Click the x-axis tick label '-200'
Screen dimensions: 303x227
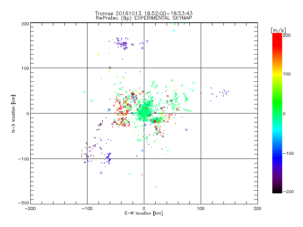[x=30, y=208]
